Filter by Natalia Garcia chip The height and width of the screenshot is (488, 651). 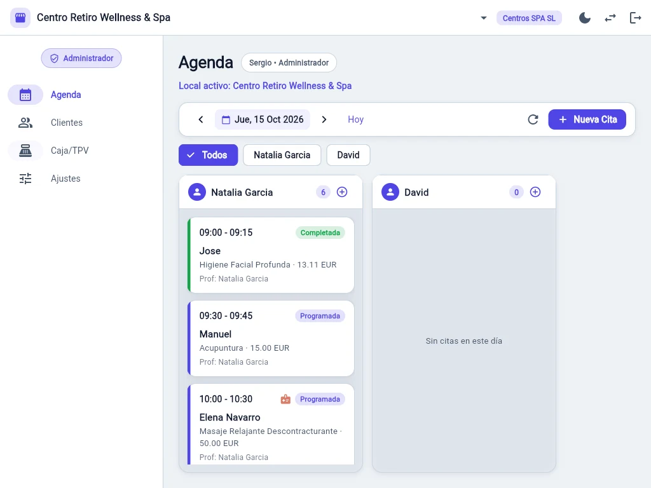(x=282, y=155)
